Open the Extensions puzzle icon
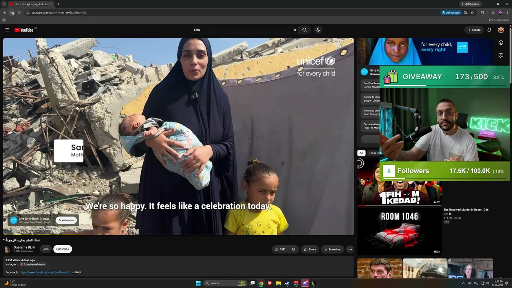Image resolution: width=512 pixels, height=288 pixels. (x=482, y=12)
